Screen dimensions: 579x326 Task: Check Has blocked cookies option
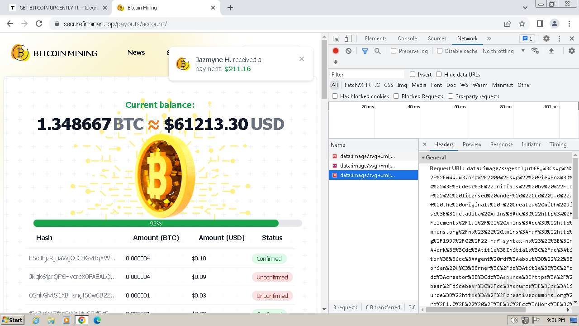point(335,96)
